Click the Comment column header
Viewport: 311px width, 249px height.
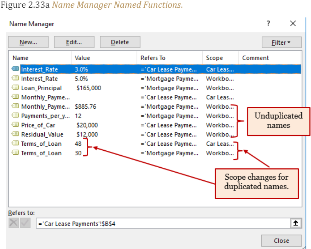(270, 58)
